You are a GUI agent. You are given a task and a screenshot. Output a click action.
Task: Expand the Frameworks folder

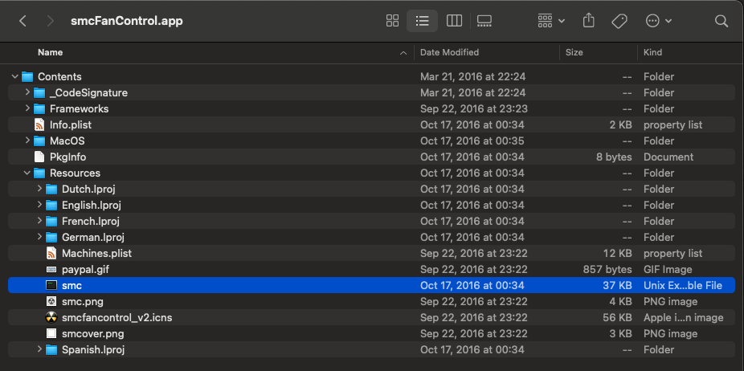(x=27, y=108)
